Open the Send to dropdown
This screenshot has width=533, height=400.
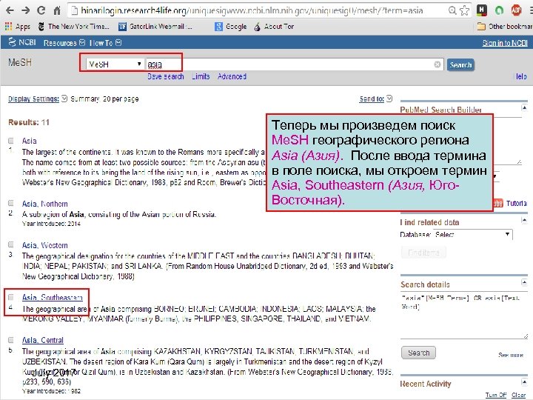tap(376, 99)
